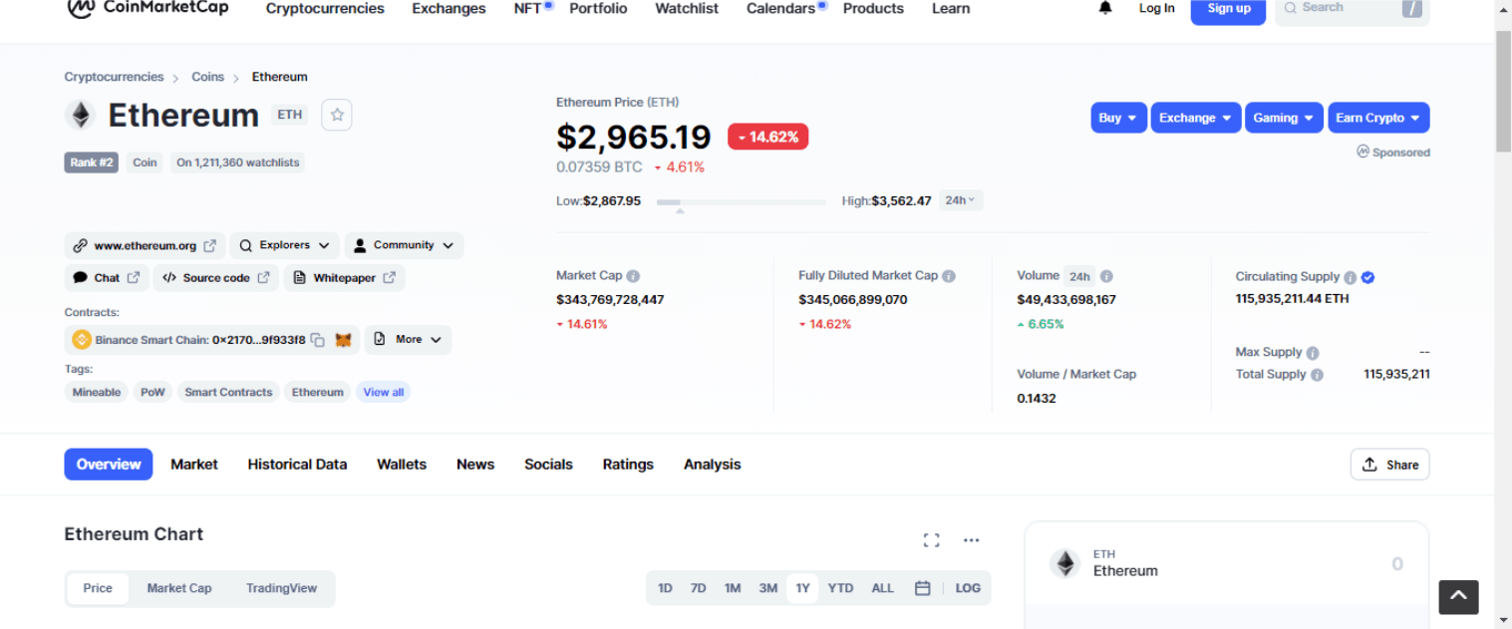Click the Coins breadcrumb link
Image resolution: width=1512 pixels, height=629 pixels.
tap(208, 77)
